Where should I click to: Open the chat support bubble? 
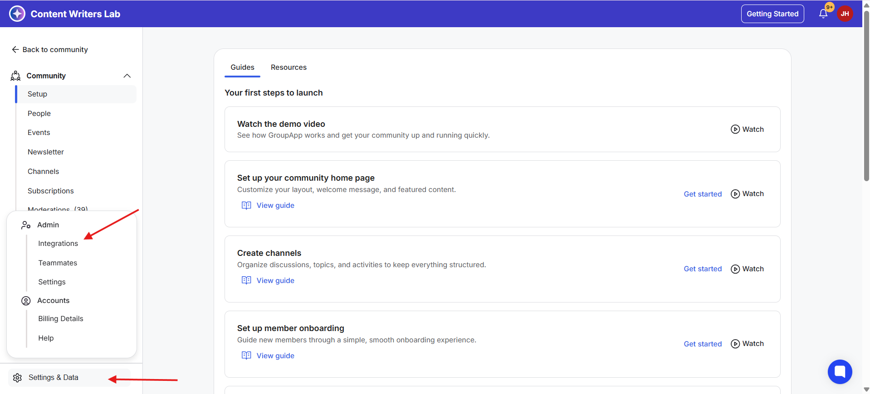[840, 372]
